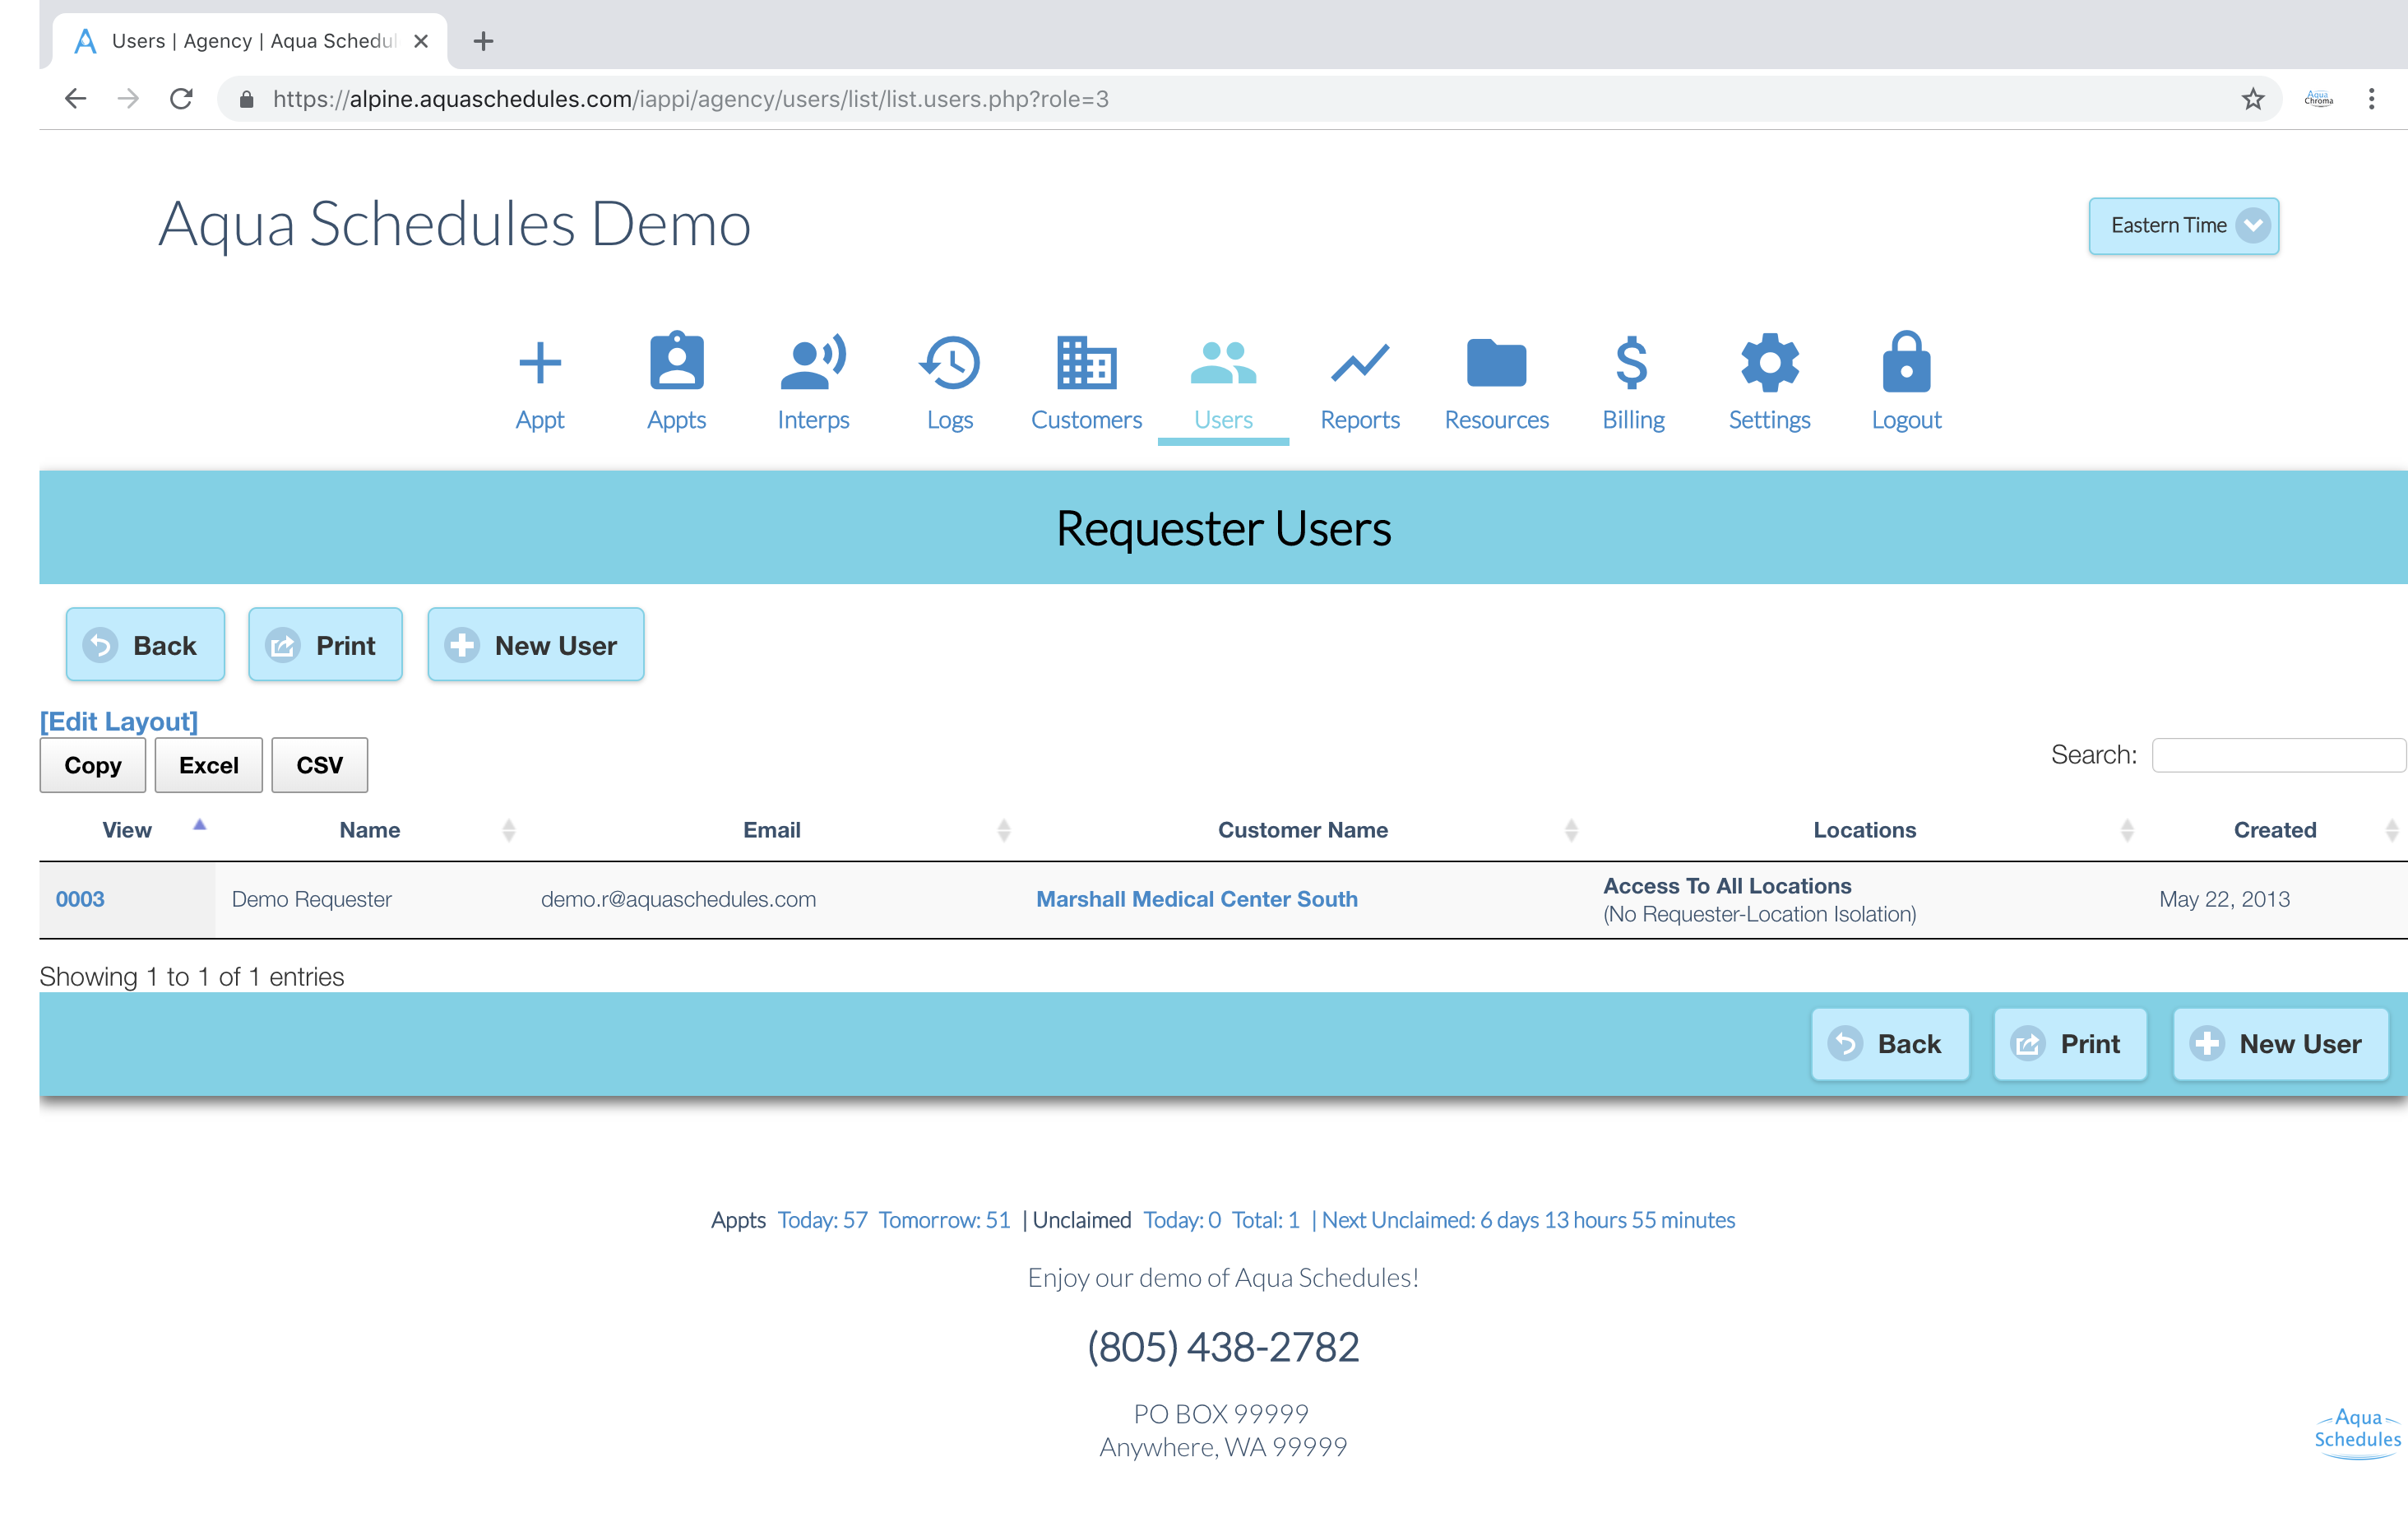This screenshot has width=2408, height=1527.
Task: Select the Users people icon
Action: point(1223,362)
